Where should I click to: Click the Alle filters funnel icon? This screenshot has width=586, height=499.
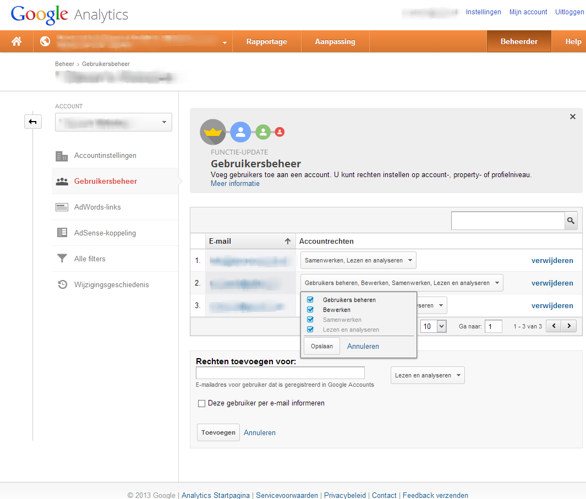pos(62,259)
